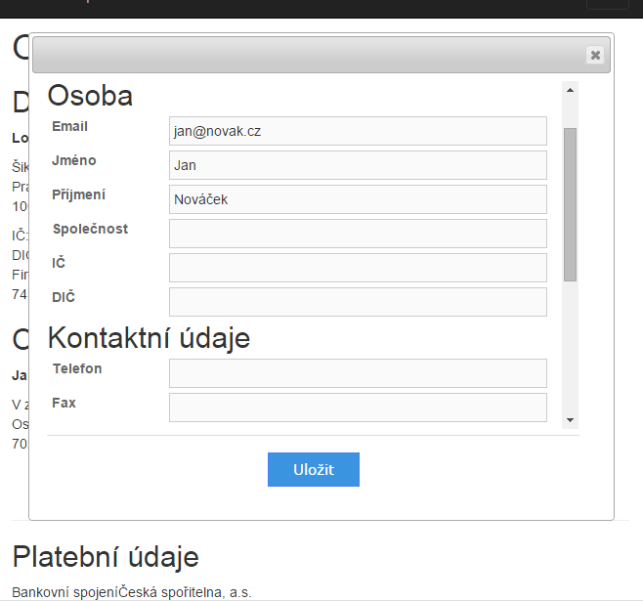
Task: Click the Příjmení label
Action: click(x=79, y=194)
